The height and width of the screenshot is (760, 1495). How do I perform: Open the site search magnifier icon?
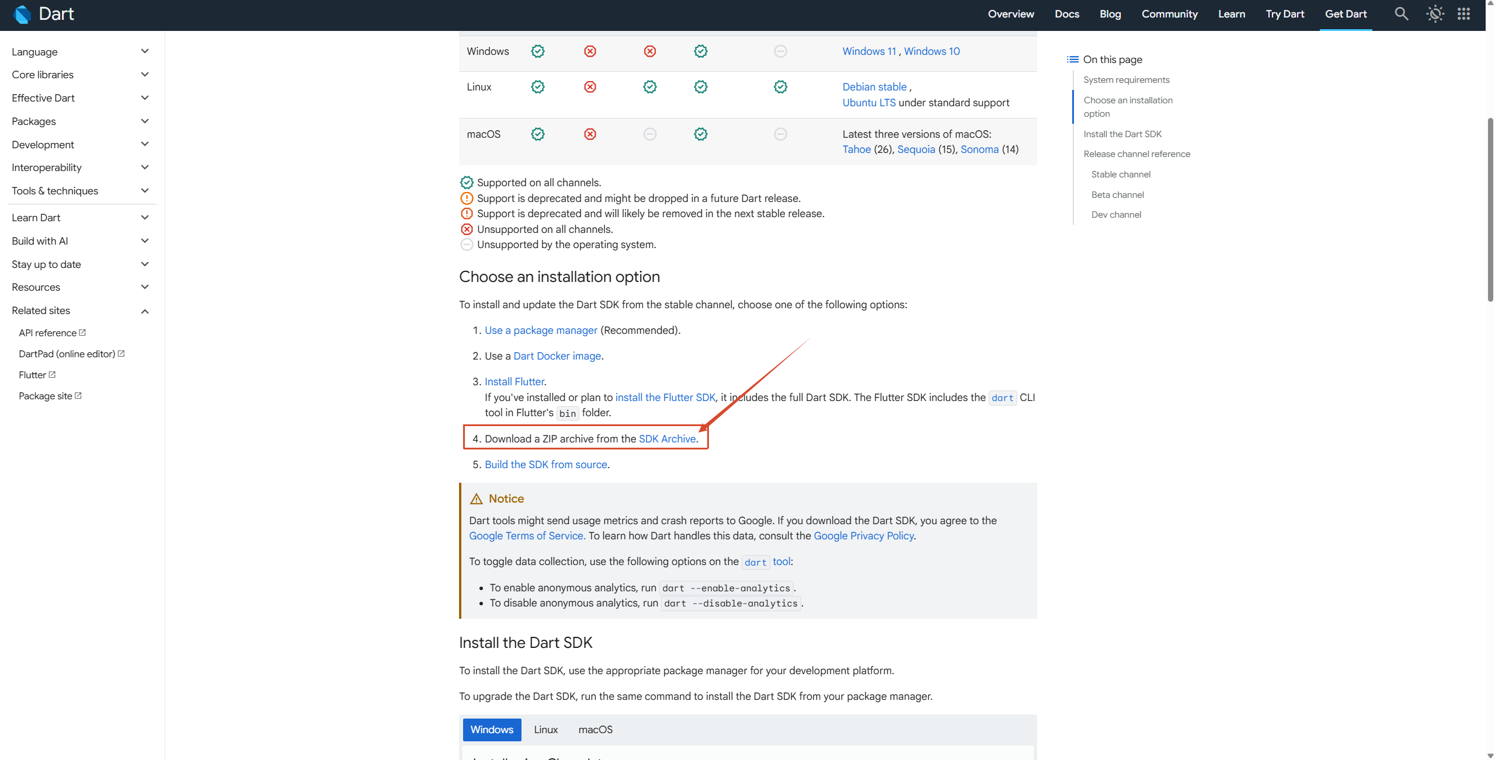tap(1402, 14)
